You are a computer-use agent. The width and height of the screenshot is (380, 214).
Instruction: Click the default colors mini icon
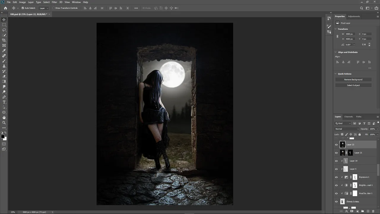click(2, 133)
